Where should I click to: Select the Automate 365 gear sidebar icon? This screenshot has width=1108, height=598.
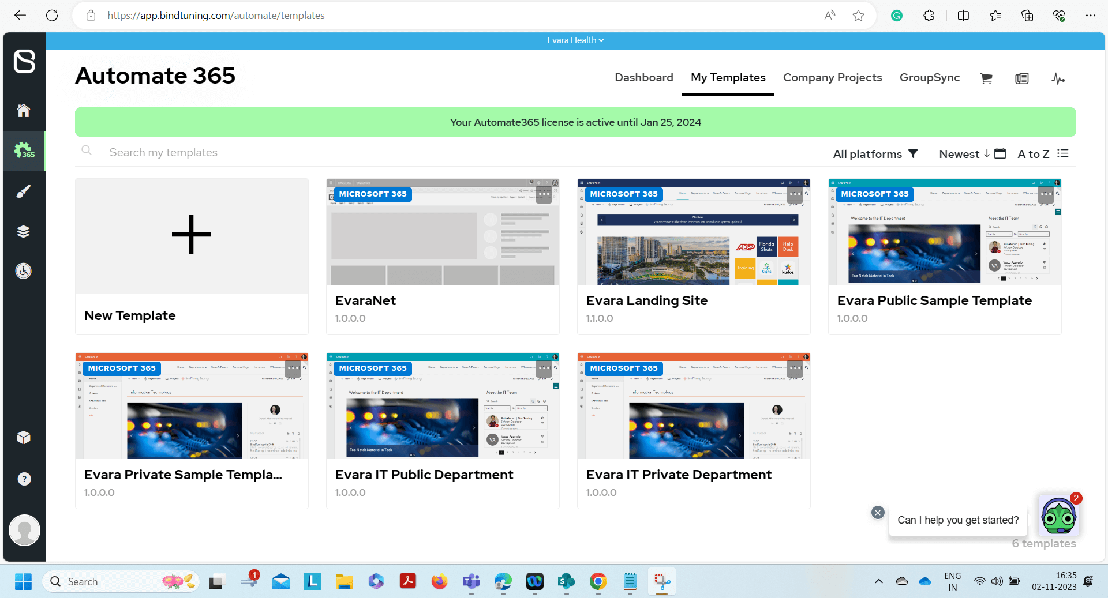point(24,151)
